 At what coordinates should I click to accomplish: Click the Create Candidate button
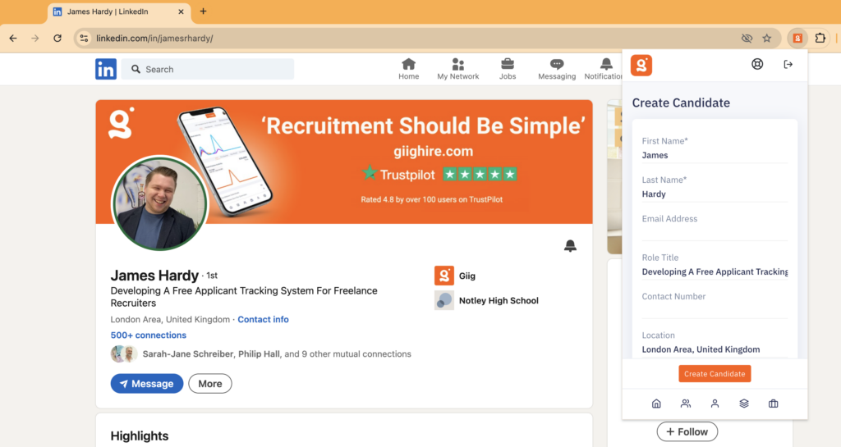pyautogui.click(x=715, y=374)
